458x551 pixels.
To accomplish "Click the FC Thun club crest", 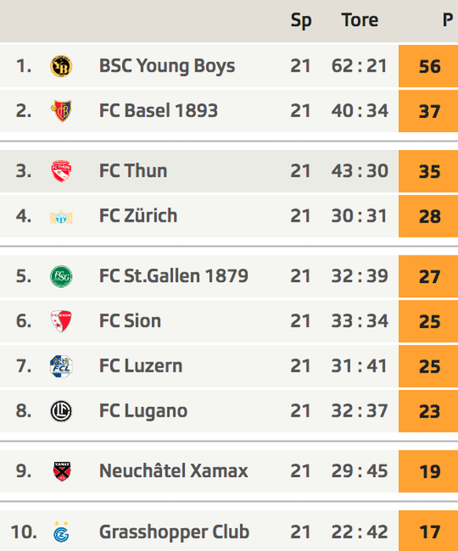I will (x=61, y=171).
